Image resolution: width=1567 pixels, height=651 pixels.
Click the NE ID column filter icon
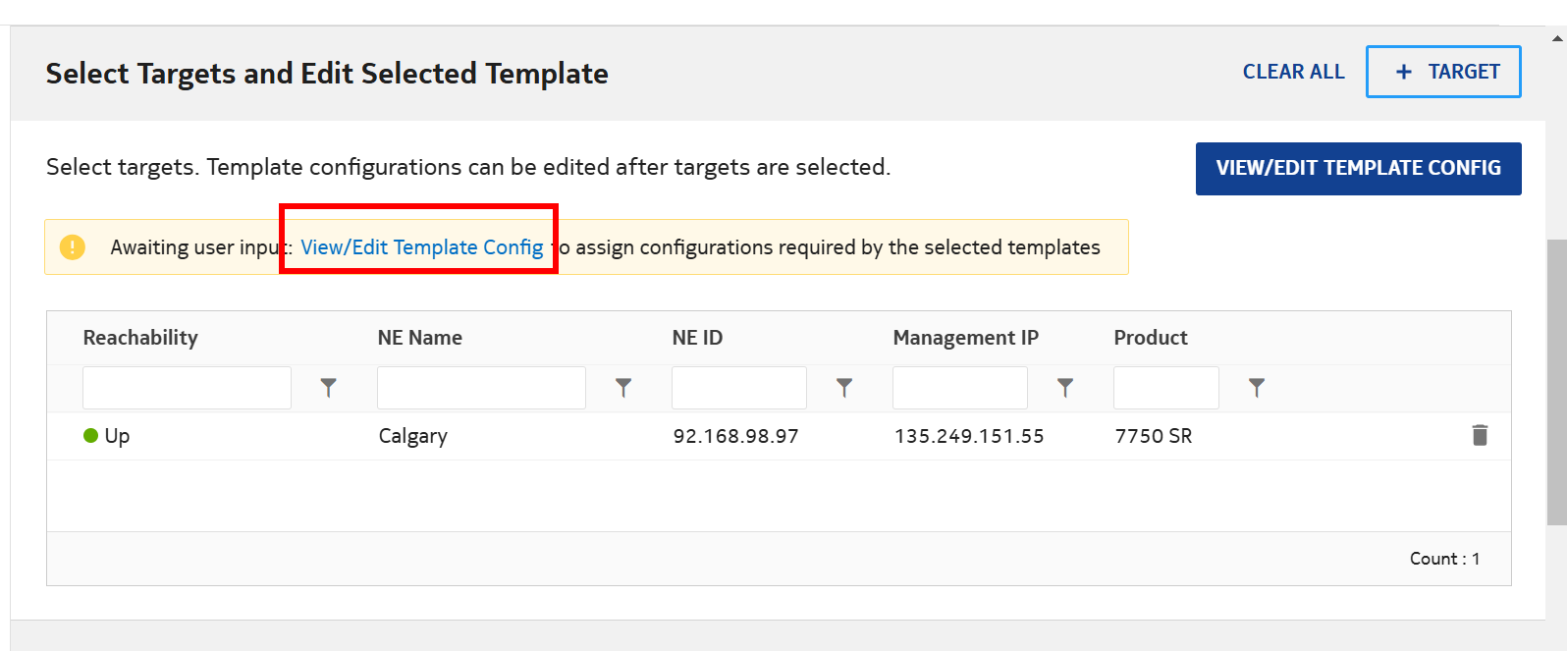pos(844,388)
